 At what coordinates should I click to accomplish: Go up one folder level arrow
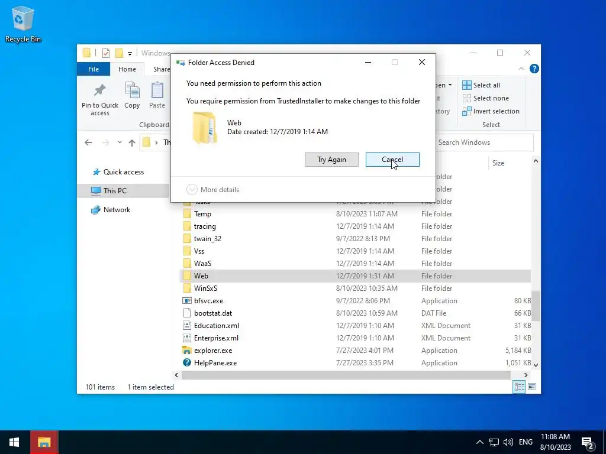pos(132,142)
